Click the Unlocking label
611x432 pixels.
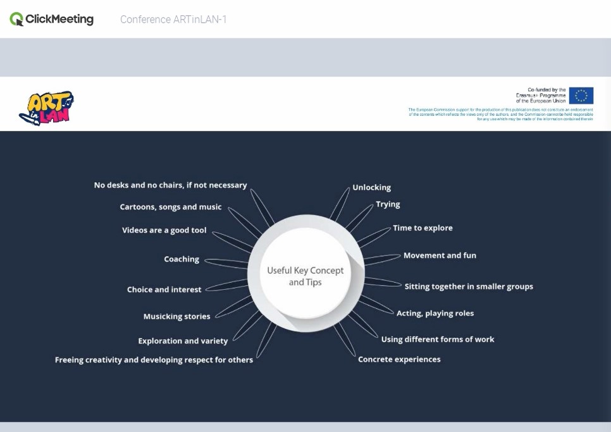(x=372, y=187)
